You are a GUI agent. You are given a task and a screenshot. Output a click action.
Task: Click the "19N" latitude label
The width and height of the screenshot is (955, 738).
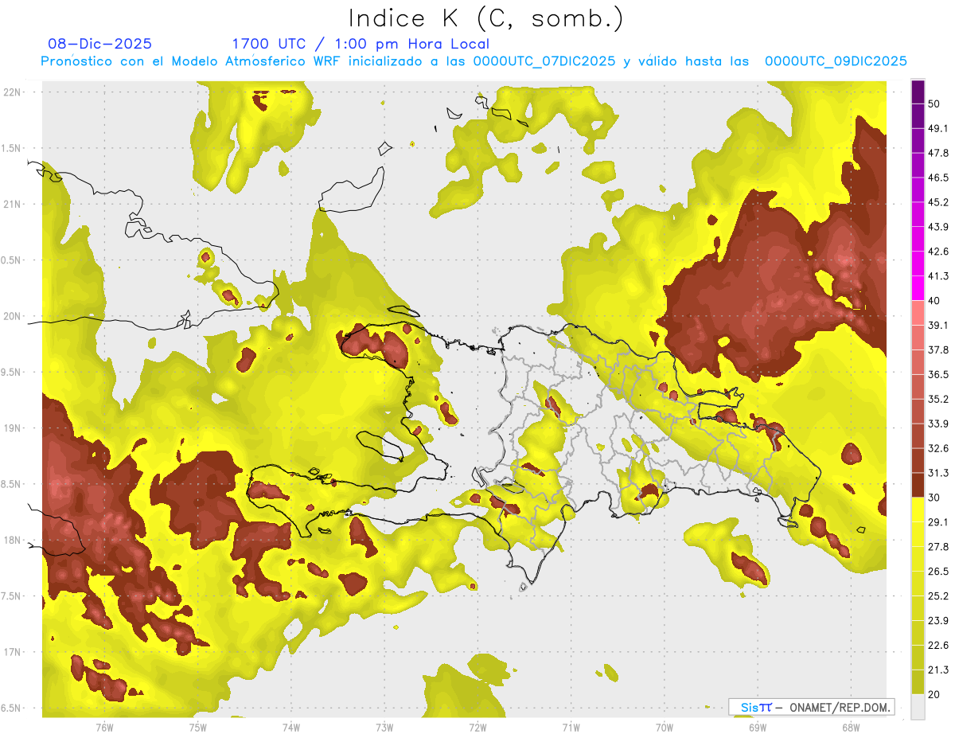pyautogui.click(x=12, y=428)
